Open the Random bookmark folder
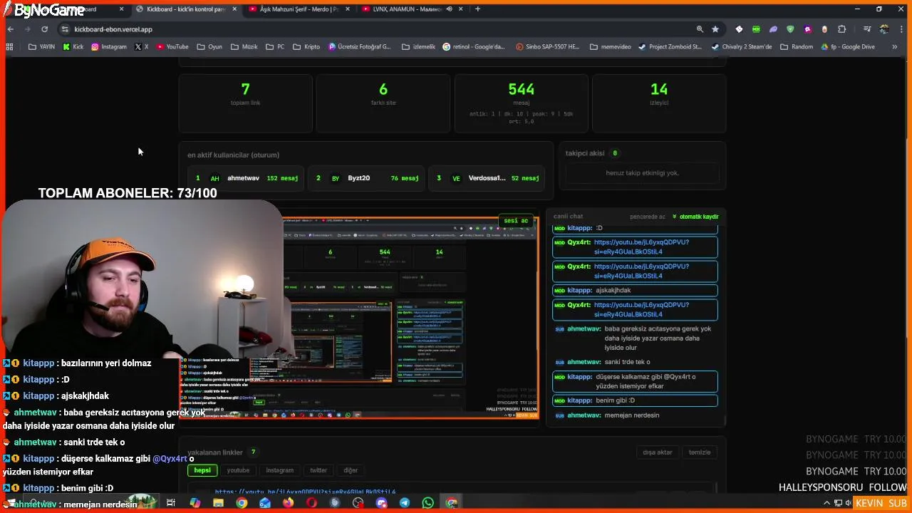Viewport: 912px width, 513px height. (796, 47)
